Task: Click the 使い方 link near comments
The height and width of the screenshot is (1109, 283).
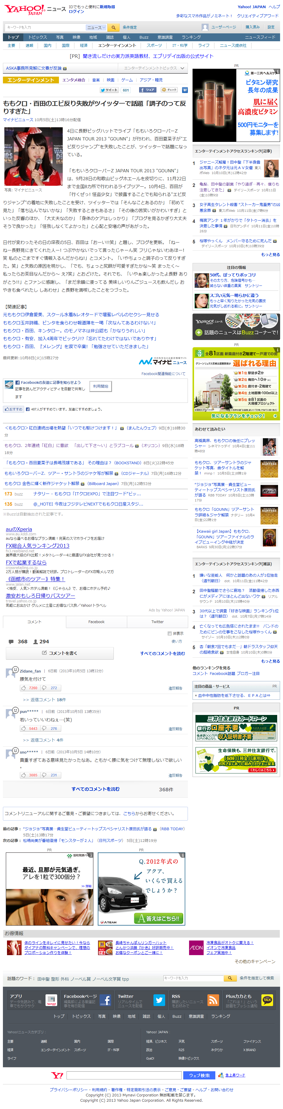Action: pos(177,642)
